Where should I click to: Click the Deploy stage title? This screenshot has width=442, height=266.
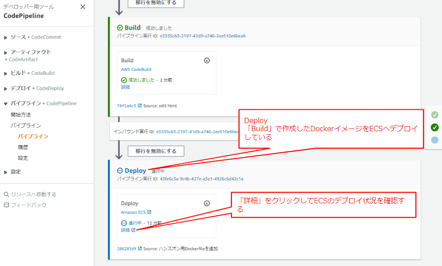click(135, 171)
